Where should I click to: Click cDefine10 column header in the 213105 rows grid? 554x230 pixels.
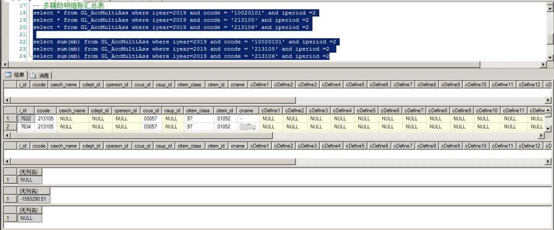(487, 111)
